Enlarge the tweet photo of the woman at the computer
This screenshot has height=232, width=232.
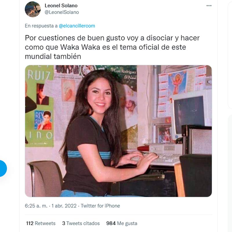coord(118,131)
